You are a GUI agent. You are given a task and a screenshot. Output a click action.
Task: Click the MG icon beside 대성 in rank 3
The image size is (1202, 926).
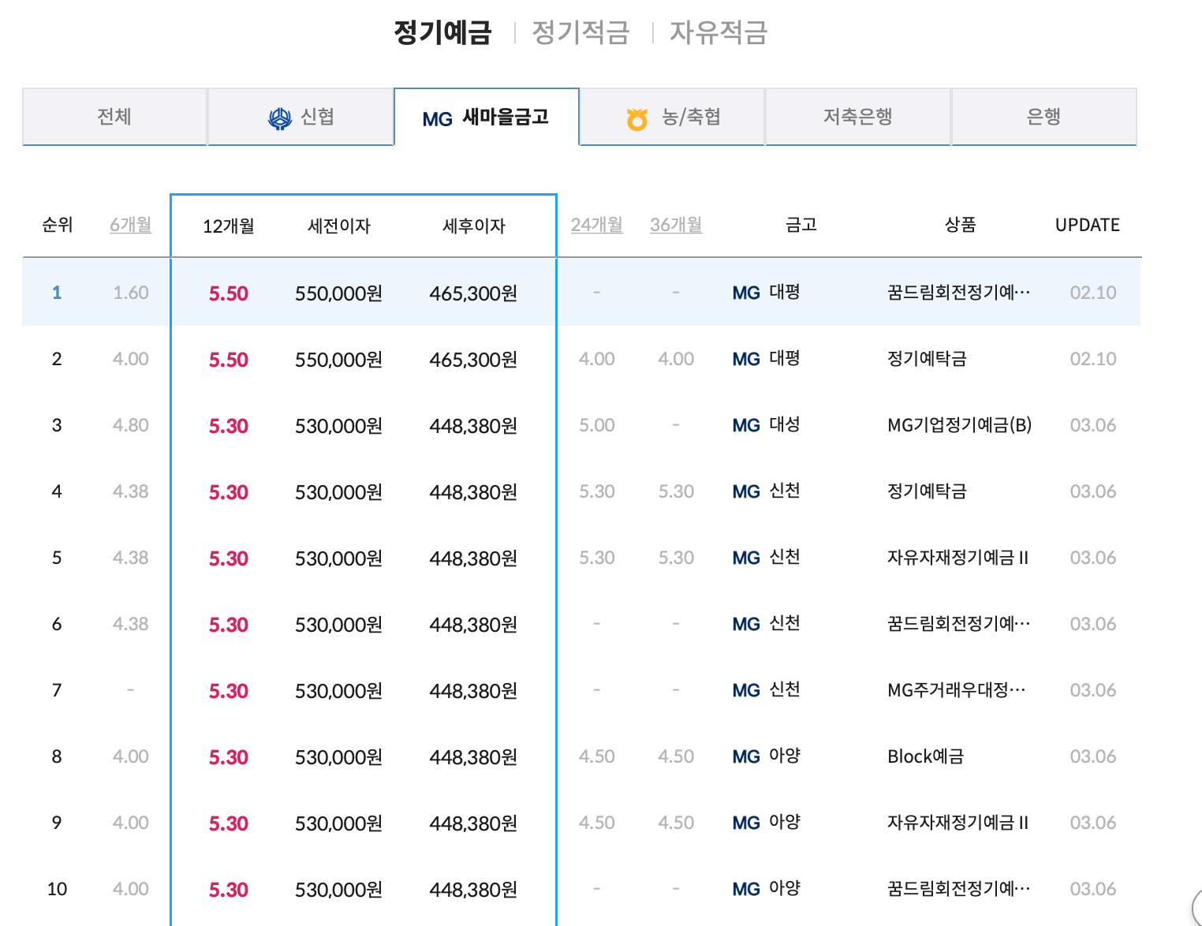(x=745, y=425)
